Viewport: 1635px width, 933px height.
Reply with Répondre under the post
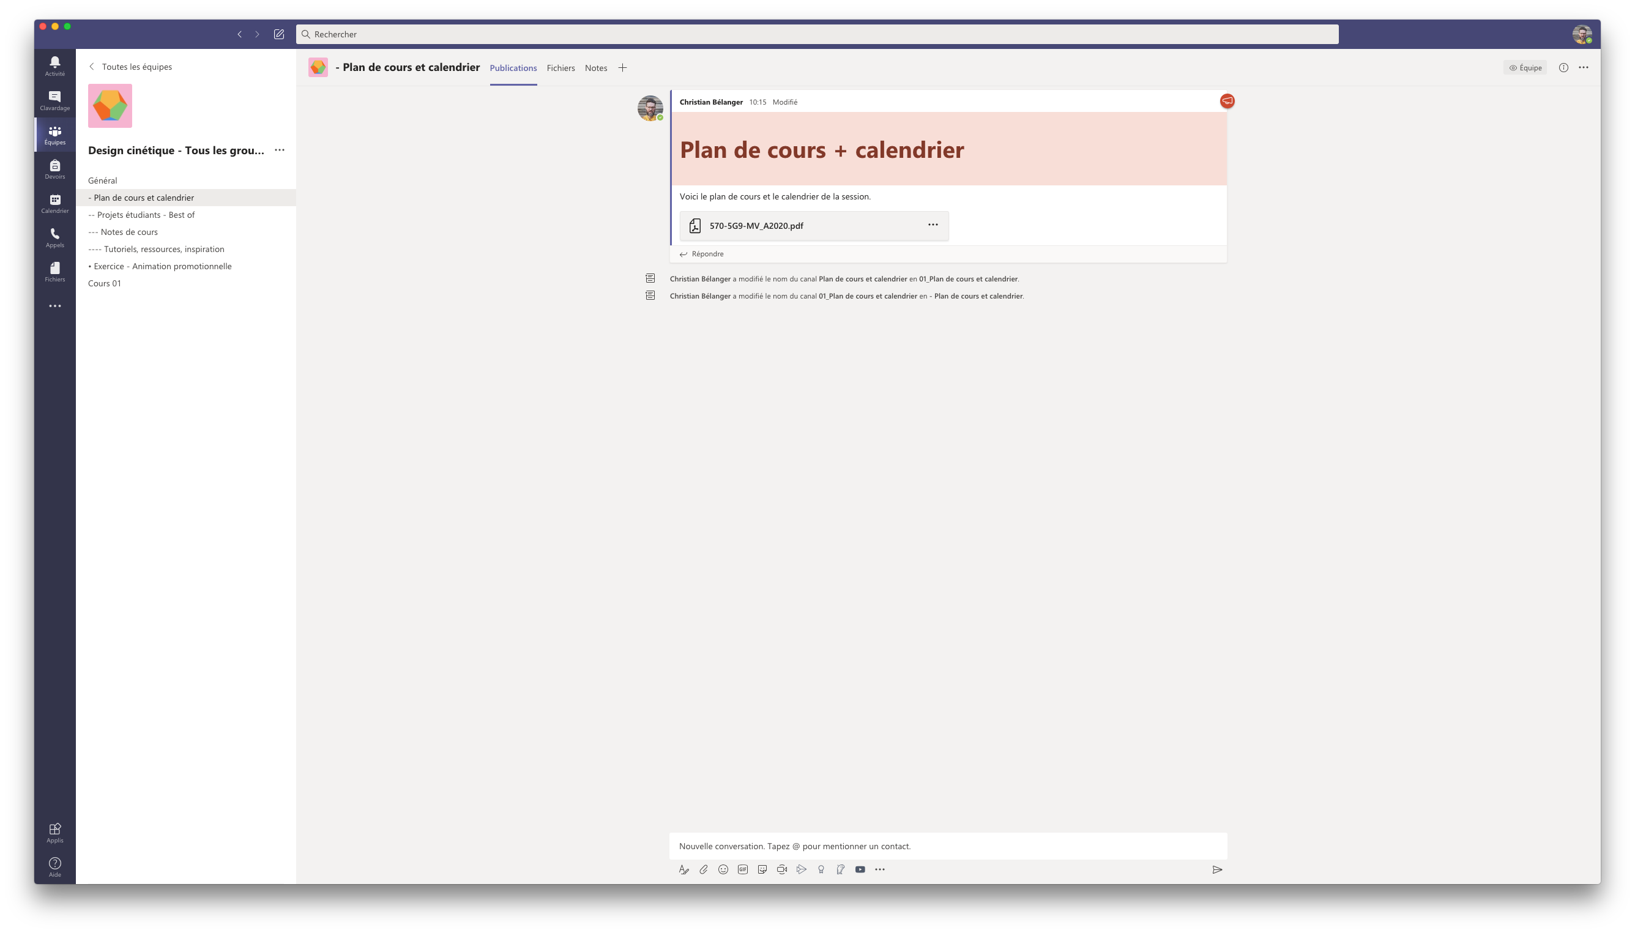(706, 253)
